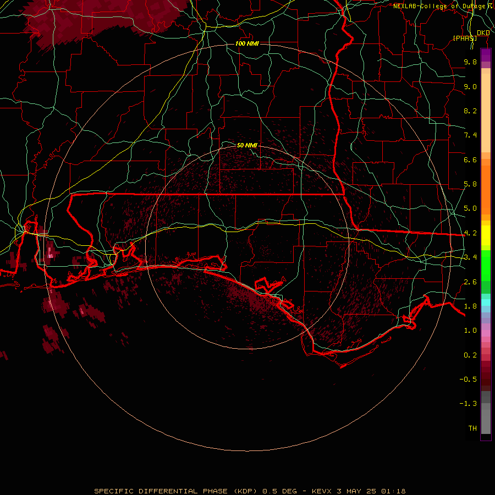Screen dimensions: 495x495
Task: Click the 6.6 scale value
Action: [x=470, y=159]
